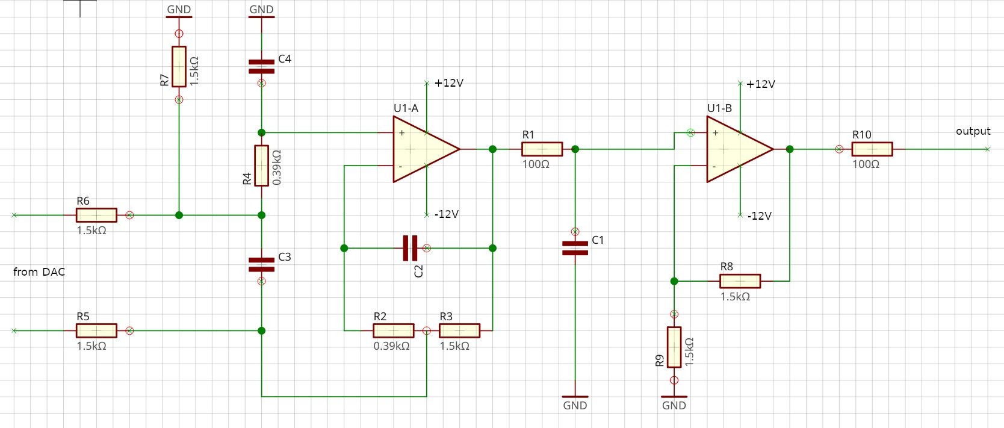Click the 1.5kΩ value of R3
This screenshot has width=1004, height=428.
point(454,346)
